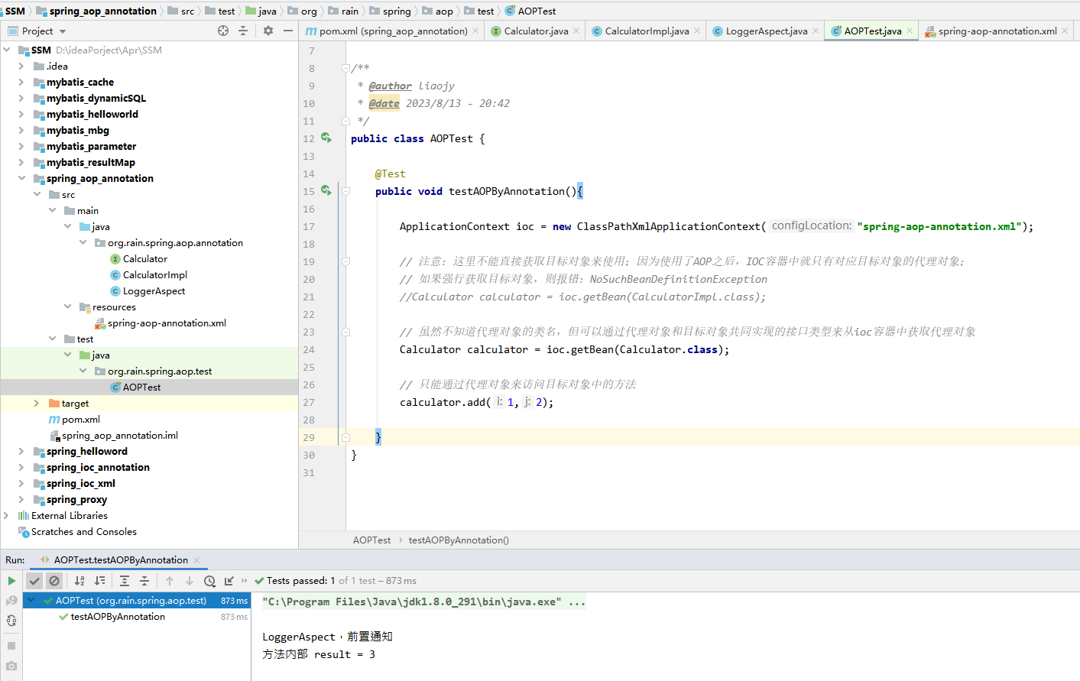
Task: Run AOPTest class gutter icon
Action: pos(326,138)
